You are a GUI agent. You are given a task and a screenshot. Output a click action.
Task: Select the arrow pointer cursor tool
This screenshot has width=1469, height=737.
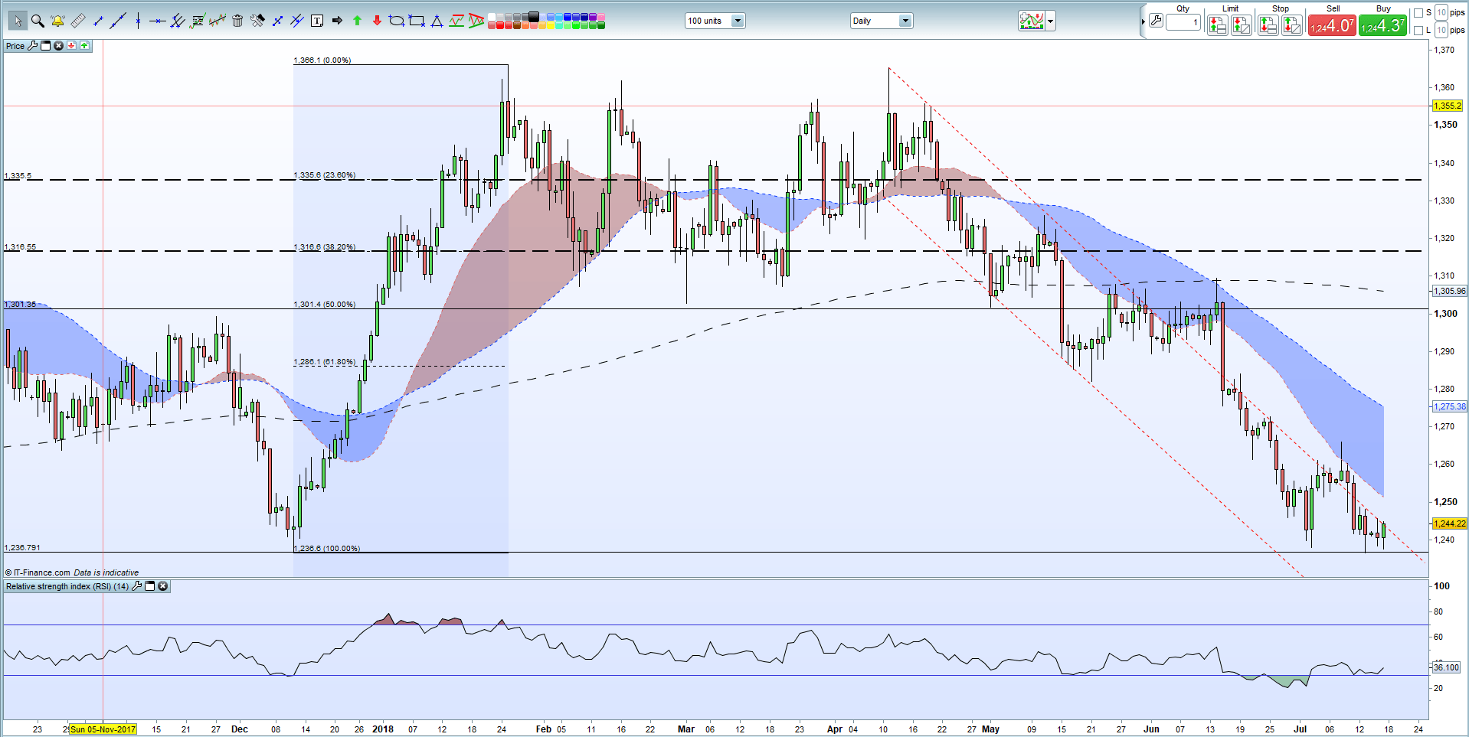click(x=18, y=21)
